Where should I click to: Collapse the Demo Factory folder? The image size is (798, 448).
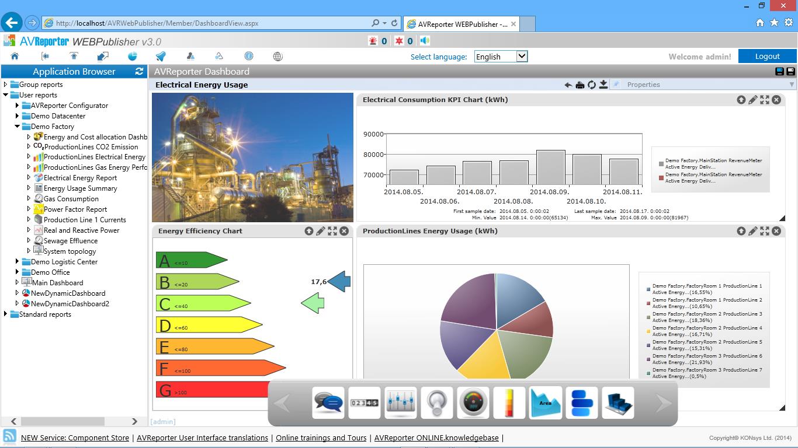18,126
